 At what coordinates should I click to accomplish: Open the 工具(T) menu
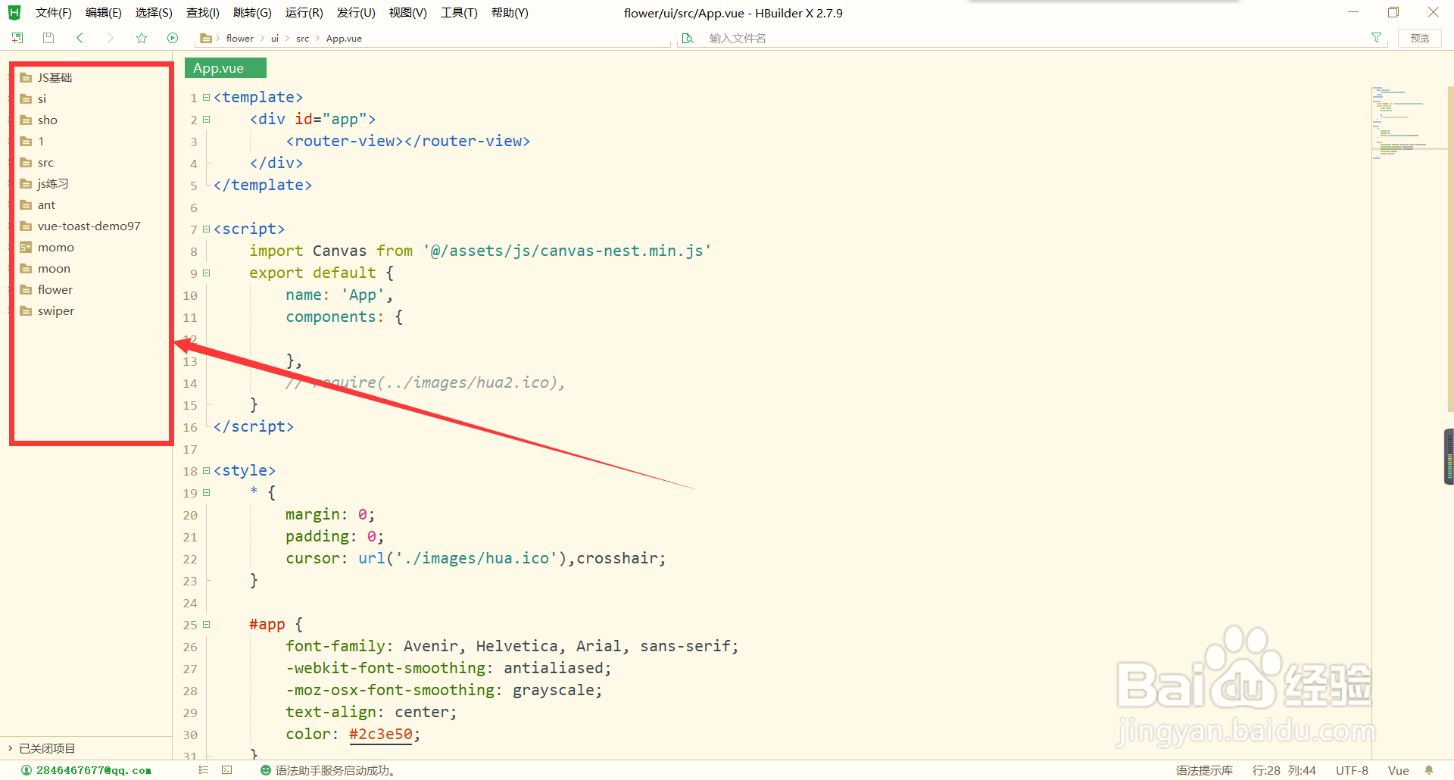point(459,13)
